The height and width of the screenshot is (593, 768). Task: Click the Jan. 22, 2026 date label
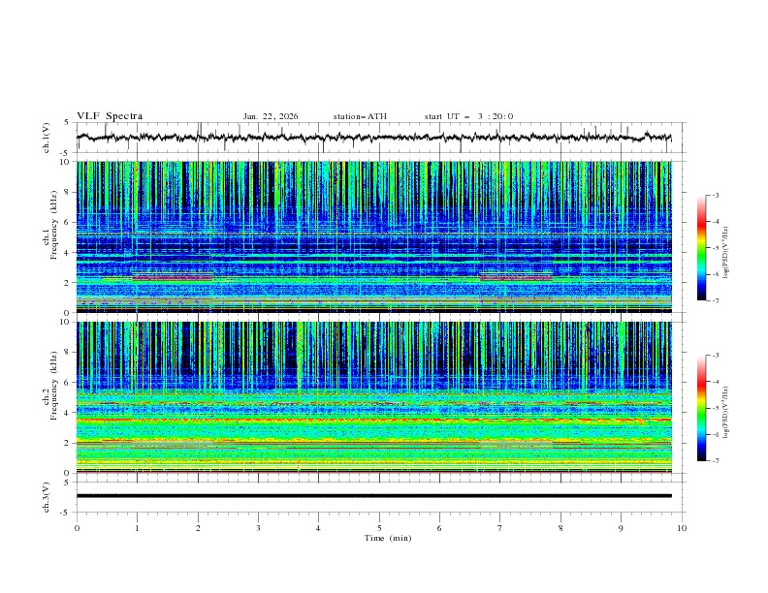(271, 116)
